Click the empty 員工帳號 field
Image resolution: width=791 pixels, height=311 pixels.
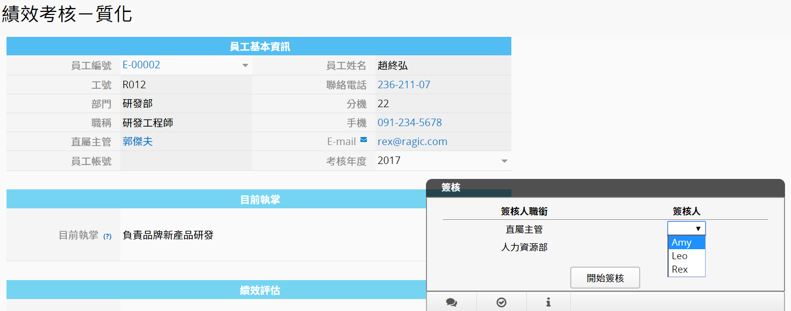tap(186, 161)
